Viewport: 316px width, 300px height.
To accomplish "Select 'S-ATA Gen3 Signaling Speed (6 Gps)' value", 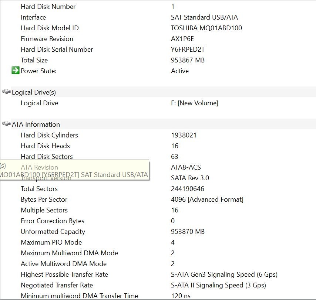I will (x=224, y=274).
